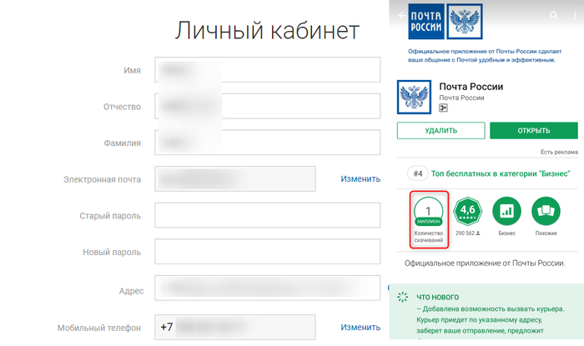The height and width of the screenshot is (346, 584).
Task: Open the three-dot overflow menu
Action: [576, 16]
